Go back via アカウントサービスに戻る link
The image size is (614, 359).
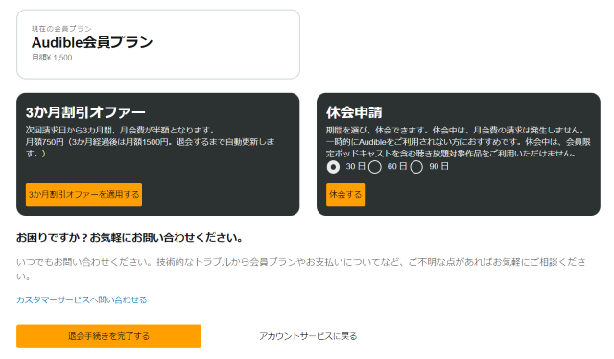pos(308,336)
